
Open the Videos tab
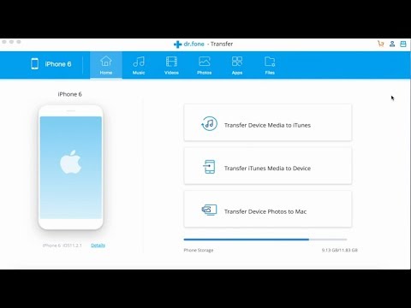click(x=171, y=65)
